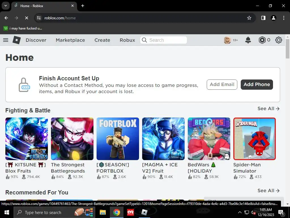The height and width of the screenshot is (218, 290).
Task: Open the settings gear in the Roblox header
Action: pos(279,40)
